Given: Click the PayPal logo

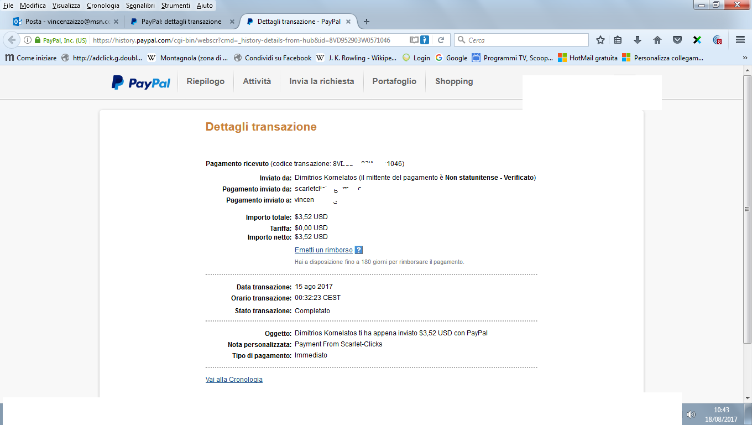Looking at the screenshot, I should [x=141, y=82].
